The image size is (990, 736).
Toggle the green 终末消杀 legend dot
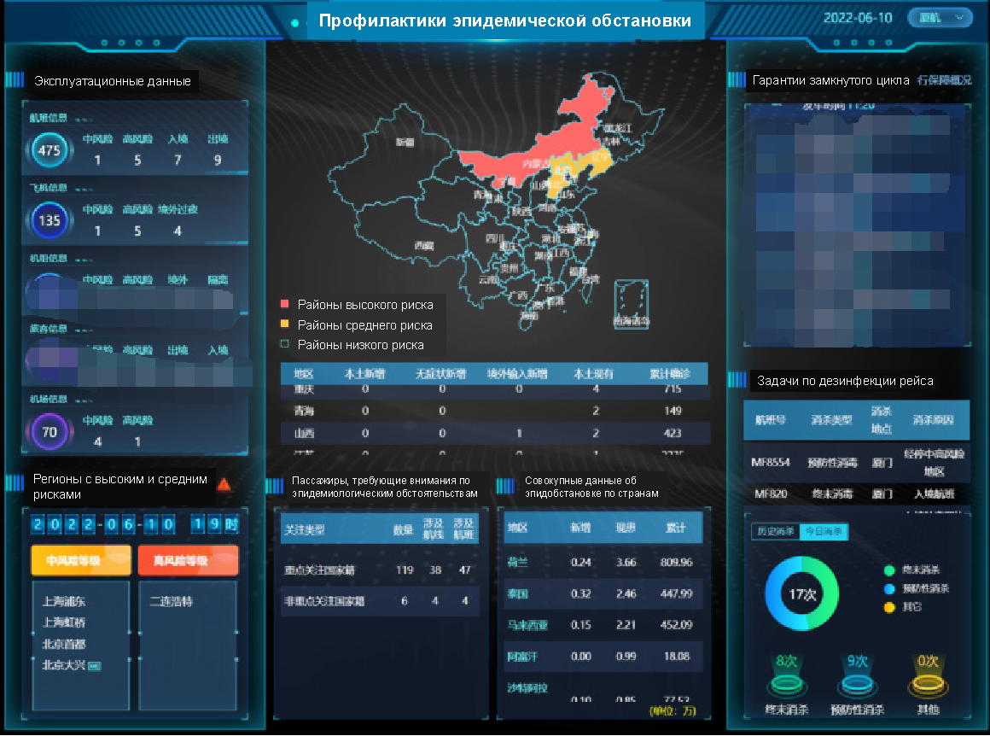click(x=889, y=570)
